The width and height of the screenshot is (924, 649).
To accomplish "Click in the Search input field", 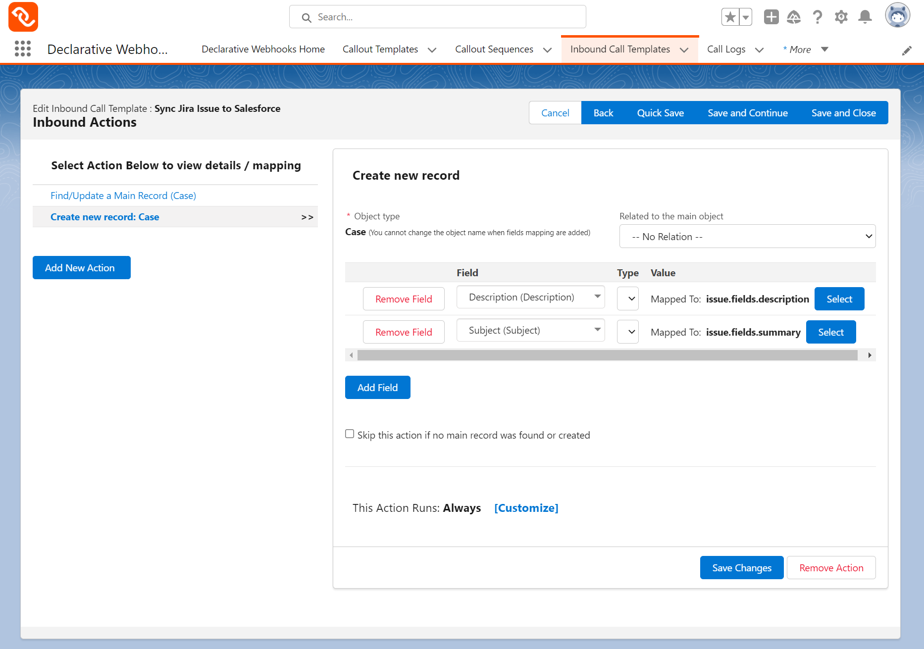I will pos(446,17).
